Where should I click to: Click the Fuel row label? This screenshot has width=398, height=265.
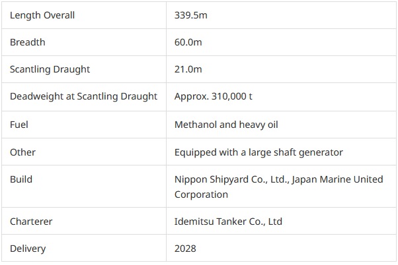click(x=19, y=124)
